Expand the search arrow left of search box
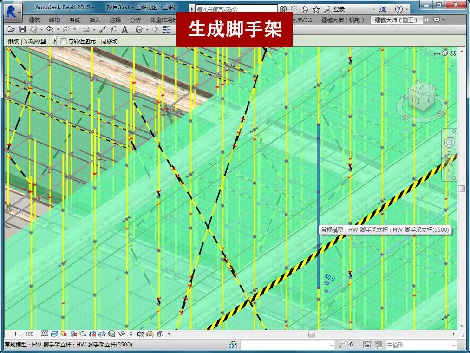 point(192,9)
